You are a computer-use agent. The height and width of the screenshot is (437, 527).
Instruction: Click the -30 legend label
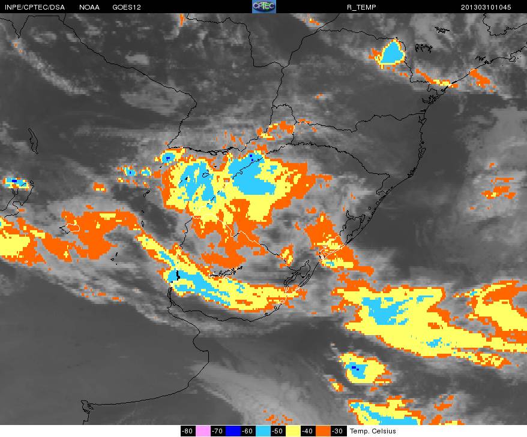click(338, 431)
